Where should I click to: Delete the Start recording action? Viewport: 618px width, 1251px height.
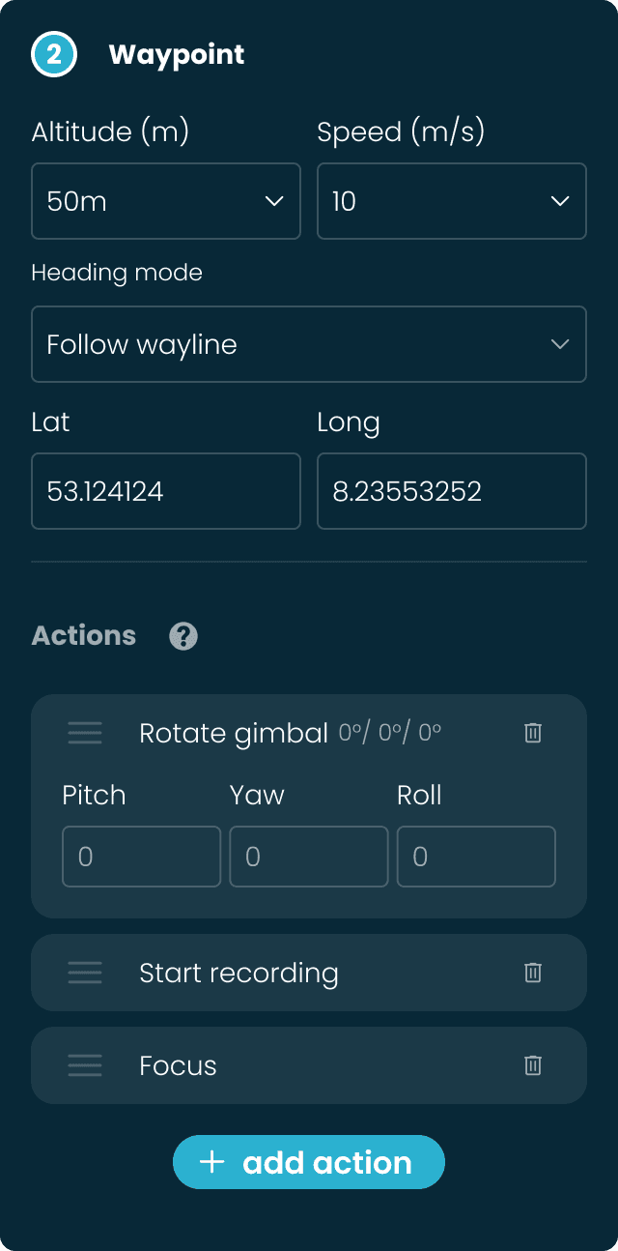532,973
